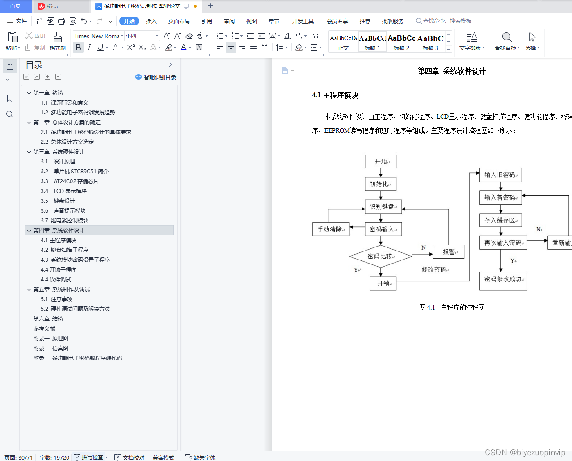Apply superscript X² formatting

click(130, 47)
